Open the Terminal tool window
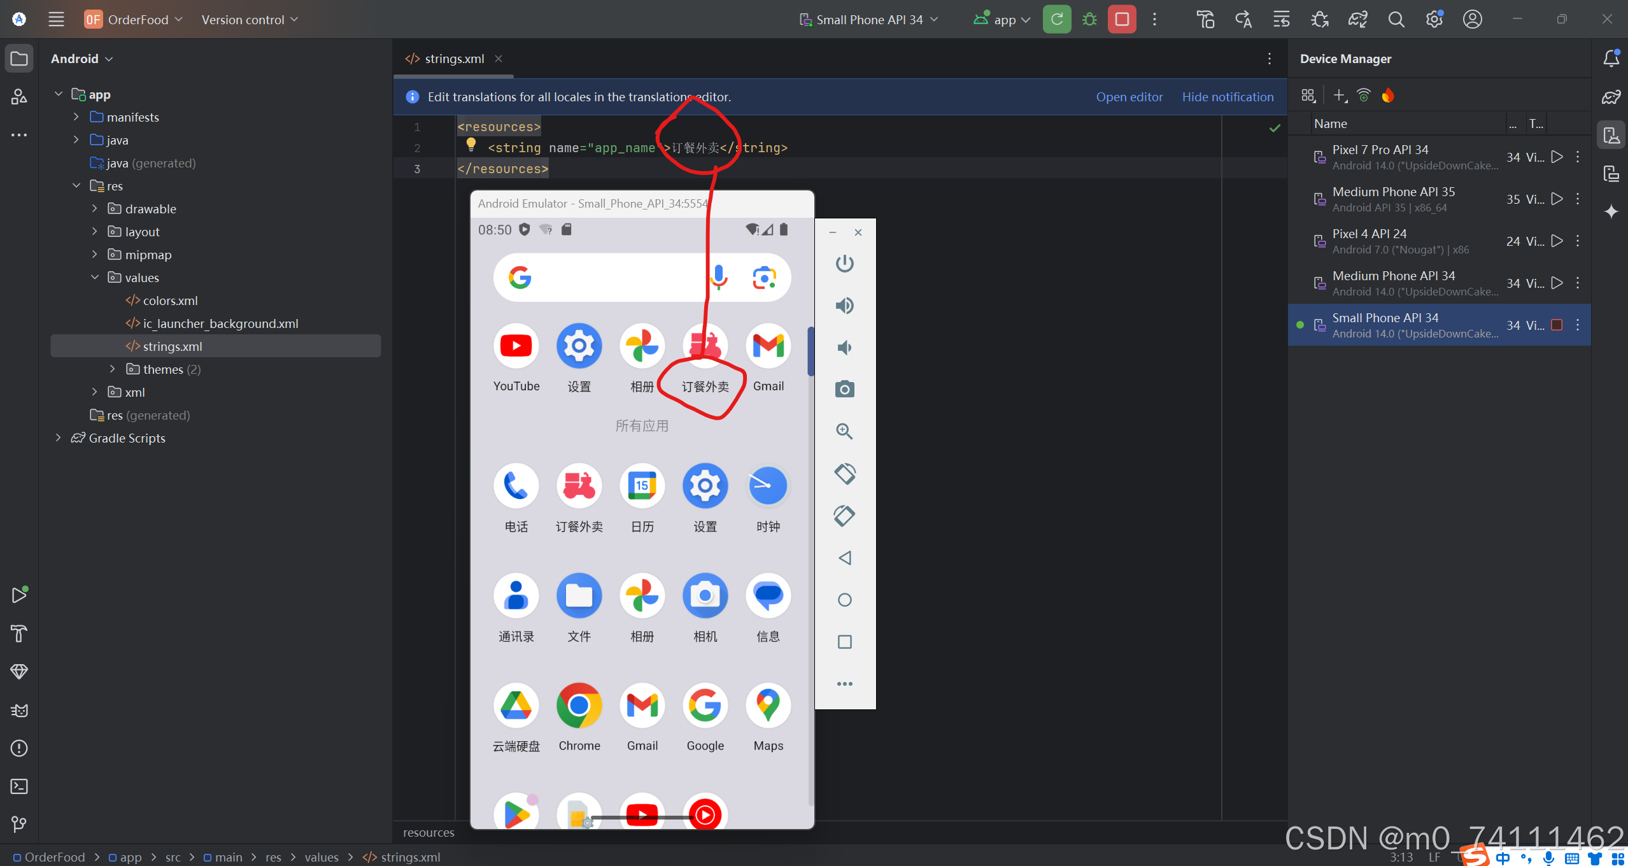 tap(19, 786)
